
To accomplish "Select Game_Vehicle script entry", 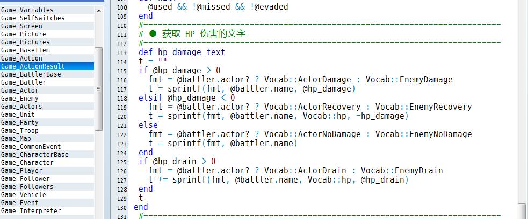I will tap(47, 195).
